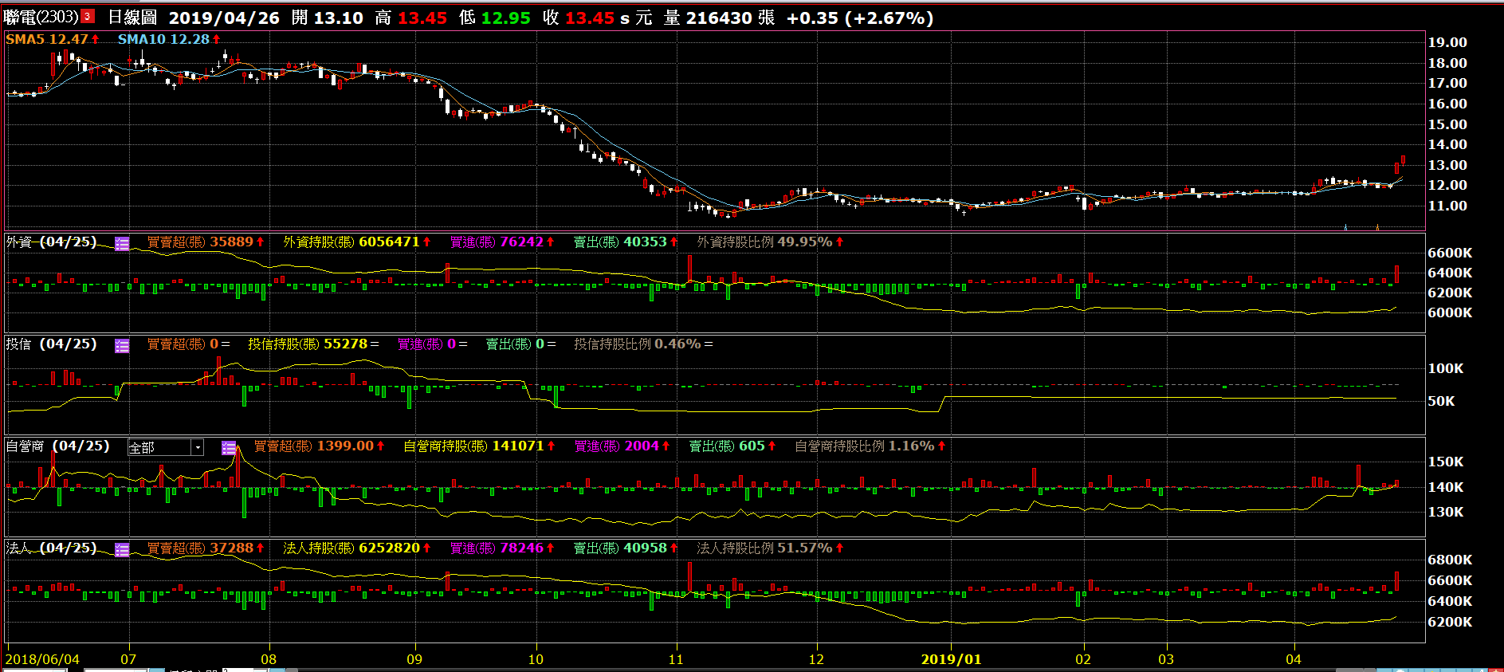This screenshot has width=1504, height=672.
Task: Open the 外資 panel settings list icon
Action: (122, 244)
